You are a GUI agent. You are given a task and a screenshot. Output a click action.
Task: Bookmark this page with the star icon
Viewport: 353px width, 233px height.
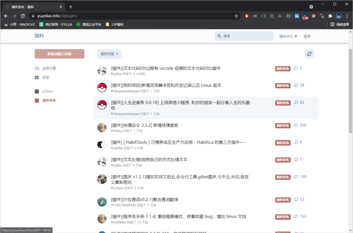[236, 16]
